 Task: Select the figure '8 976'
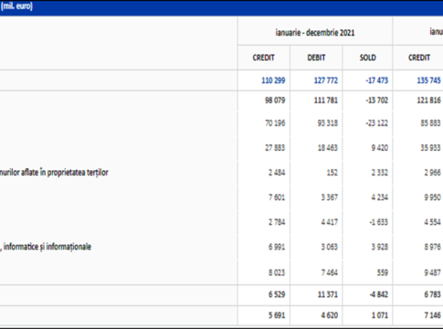(433, 247)
